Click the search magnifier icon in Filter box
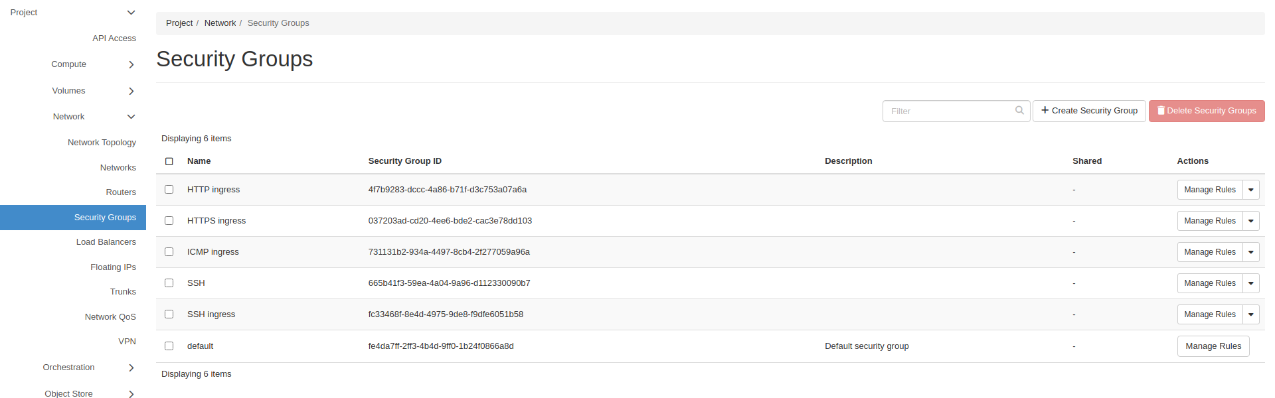This screenshot has height=398, width=1275. [1019, 111]
